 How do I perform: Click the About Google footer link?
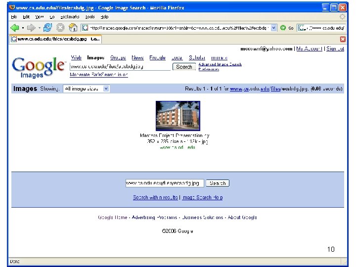click(242, 217)
